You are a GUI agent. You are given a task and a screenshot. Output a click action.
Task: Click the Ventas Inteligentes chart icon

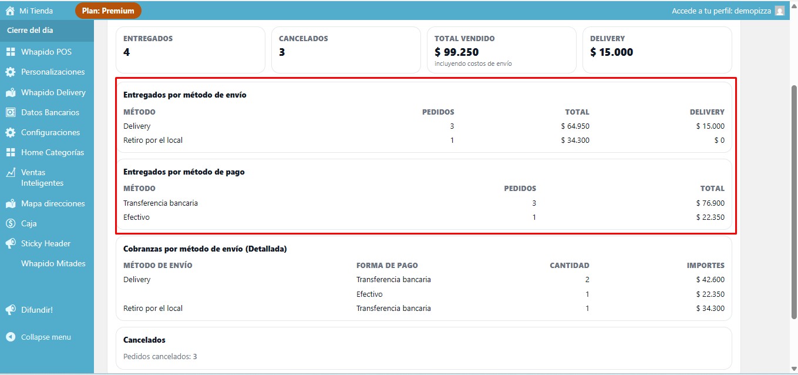click(10, 172)
